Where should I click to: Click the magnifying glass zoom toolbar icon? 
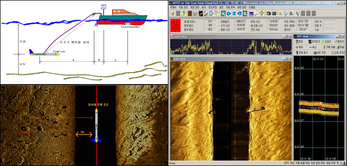pyautogui.click(x=257, y=14)
